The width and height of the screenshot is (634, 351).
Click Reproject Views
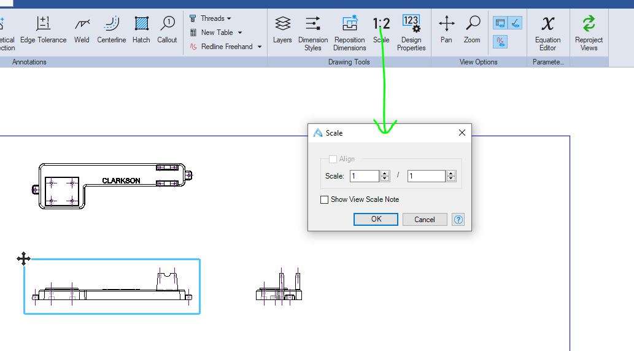pos(589,33)
